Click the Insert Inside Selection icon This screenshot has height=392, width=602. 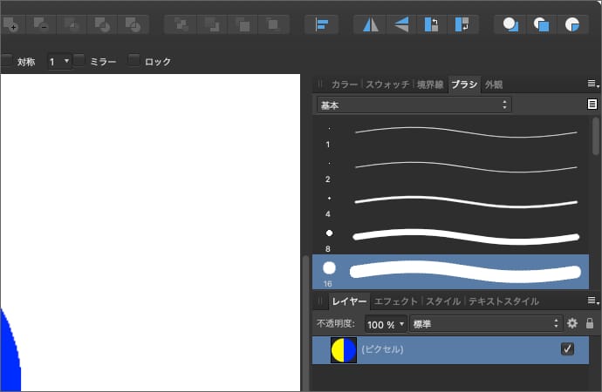[571, 24]
